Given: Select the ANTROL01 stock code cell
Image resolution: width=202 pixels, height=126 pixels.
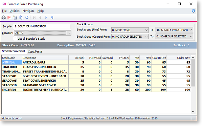Looking at the screenshot, I should pyautogui.click(x=12, y=62).
